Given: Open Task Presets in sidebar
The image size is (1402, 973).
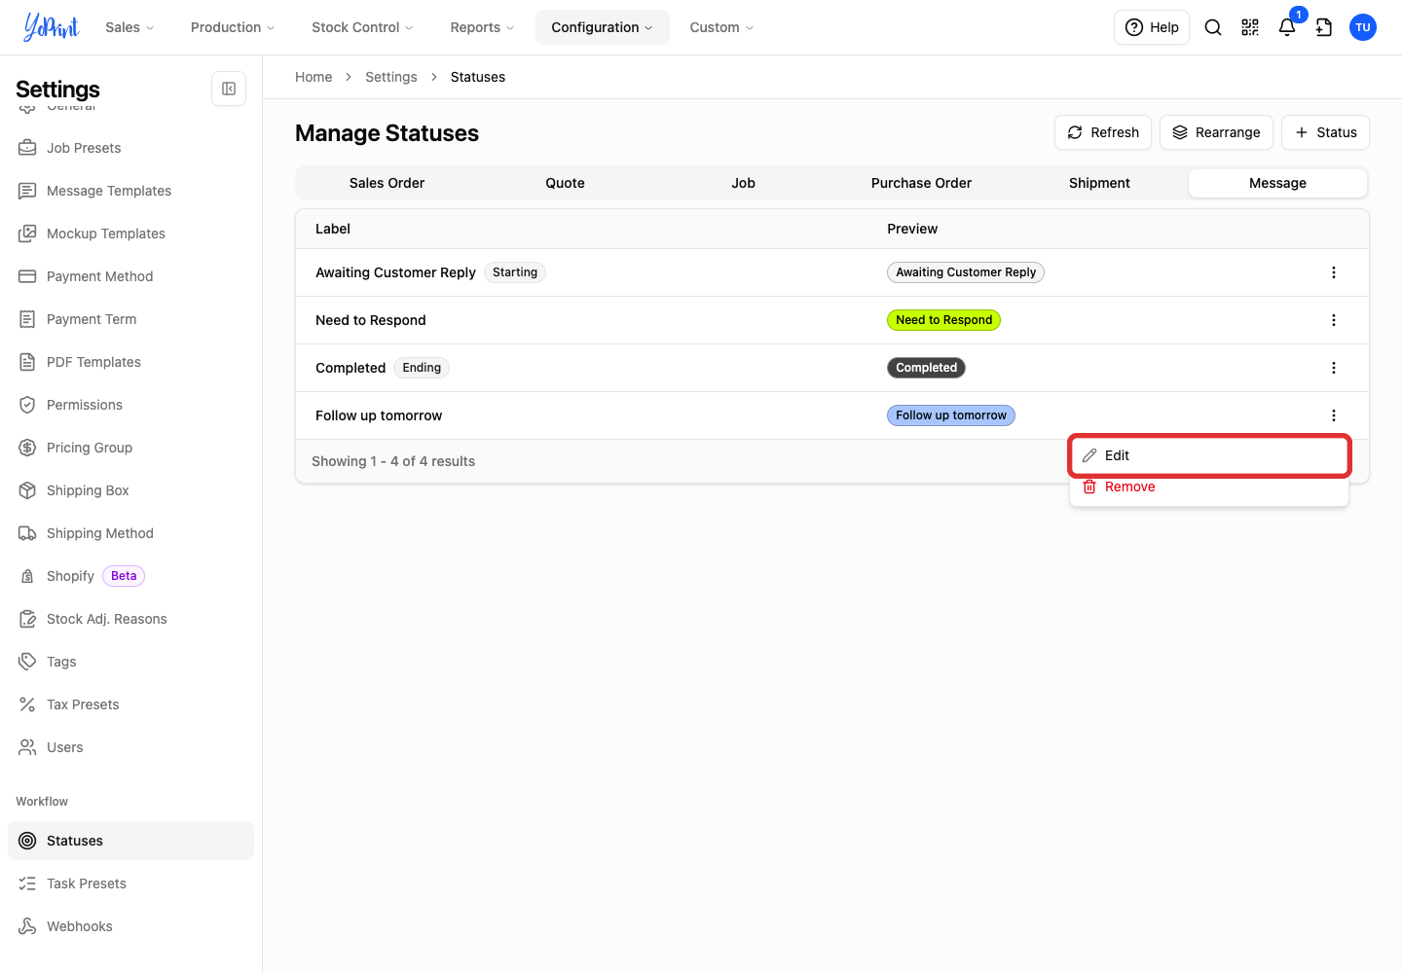Looking at the screenshot, I should 130,883.
